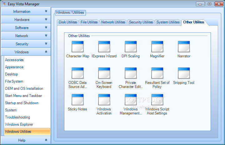Open ODBC Data Source Administrator icon
The height and width of the screenshot is (145, 225).
(77, 73)
